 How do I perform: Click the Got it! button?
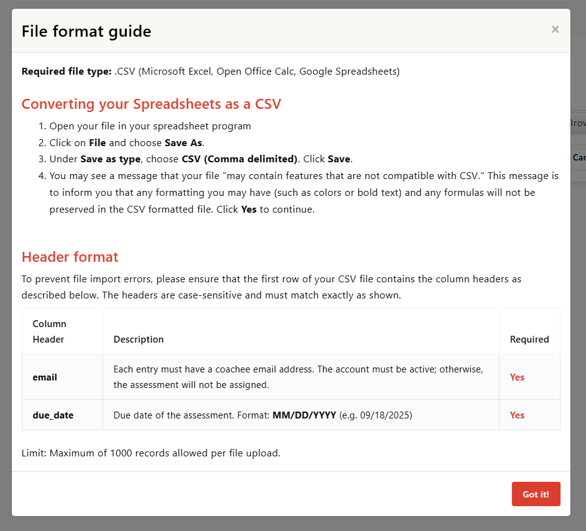click(536, 494)
